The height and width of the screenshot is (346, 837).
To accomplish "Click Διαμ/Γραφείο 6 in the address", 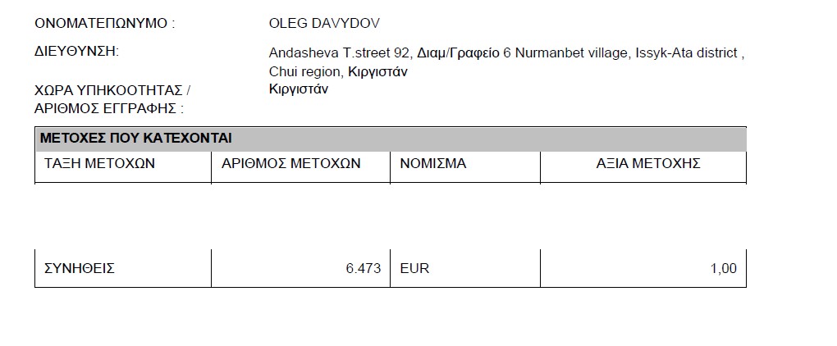I will (x=464, y=53).
